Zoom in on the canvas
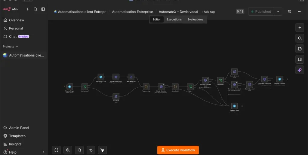Viewport: 308px width, 155px height. coord(68,150)
